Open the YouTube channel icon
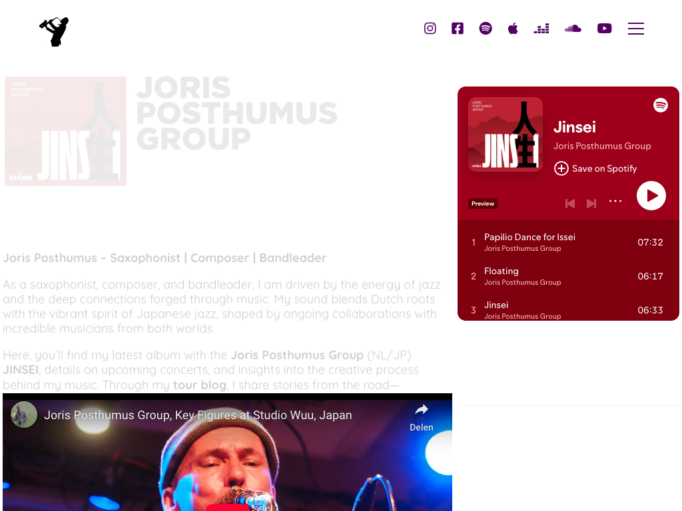The width and height of the screenshot is (682, 511). 604,28
